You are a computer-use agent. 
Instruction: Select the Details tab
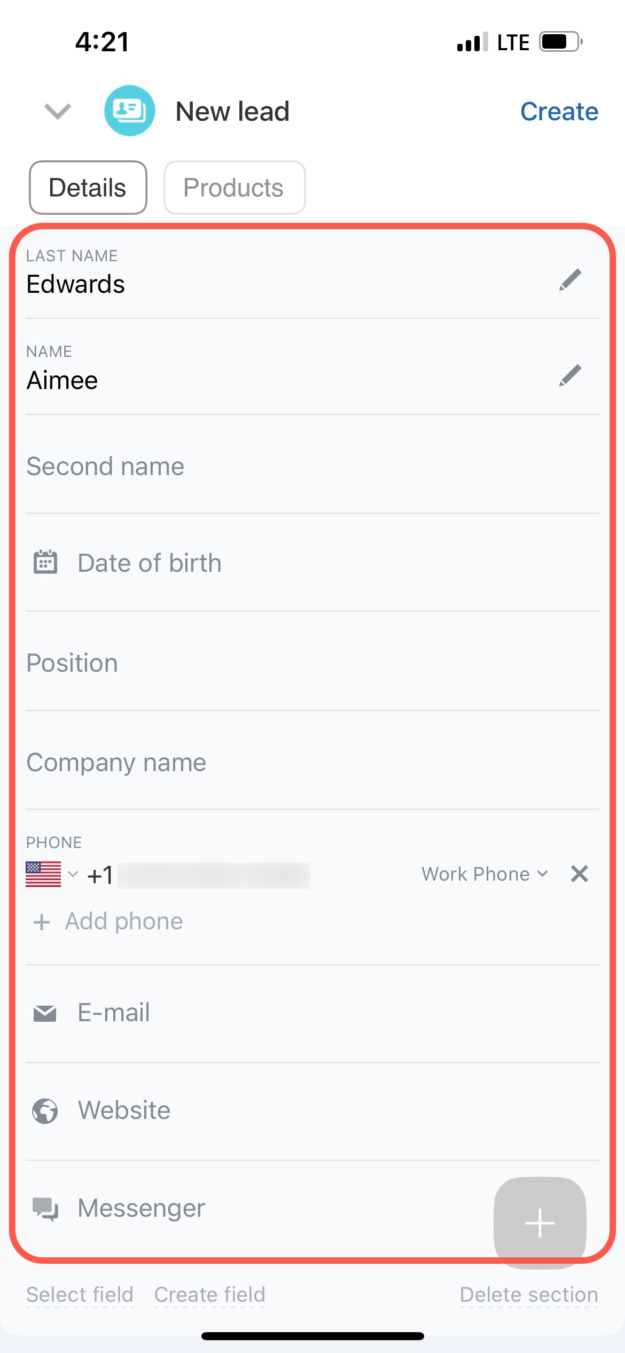point(88,188)
